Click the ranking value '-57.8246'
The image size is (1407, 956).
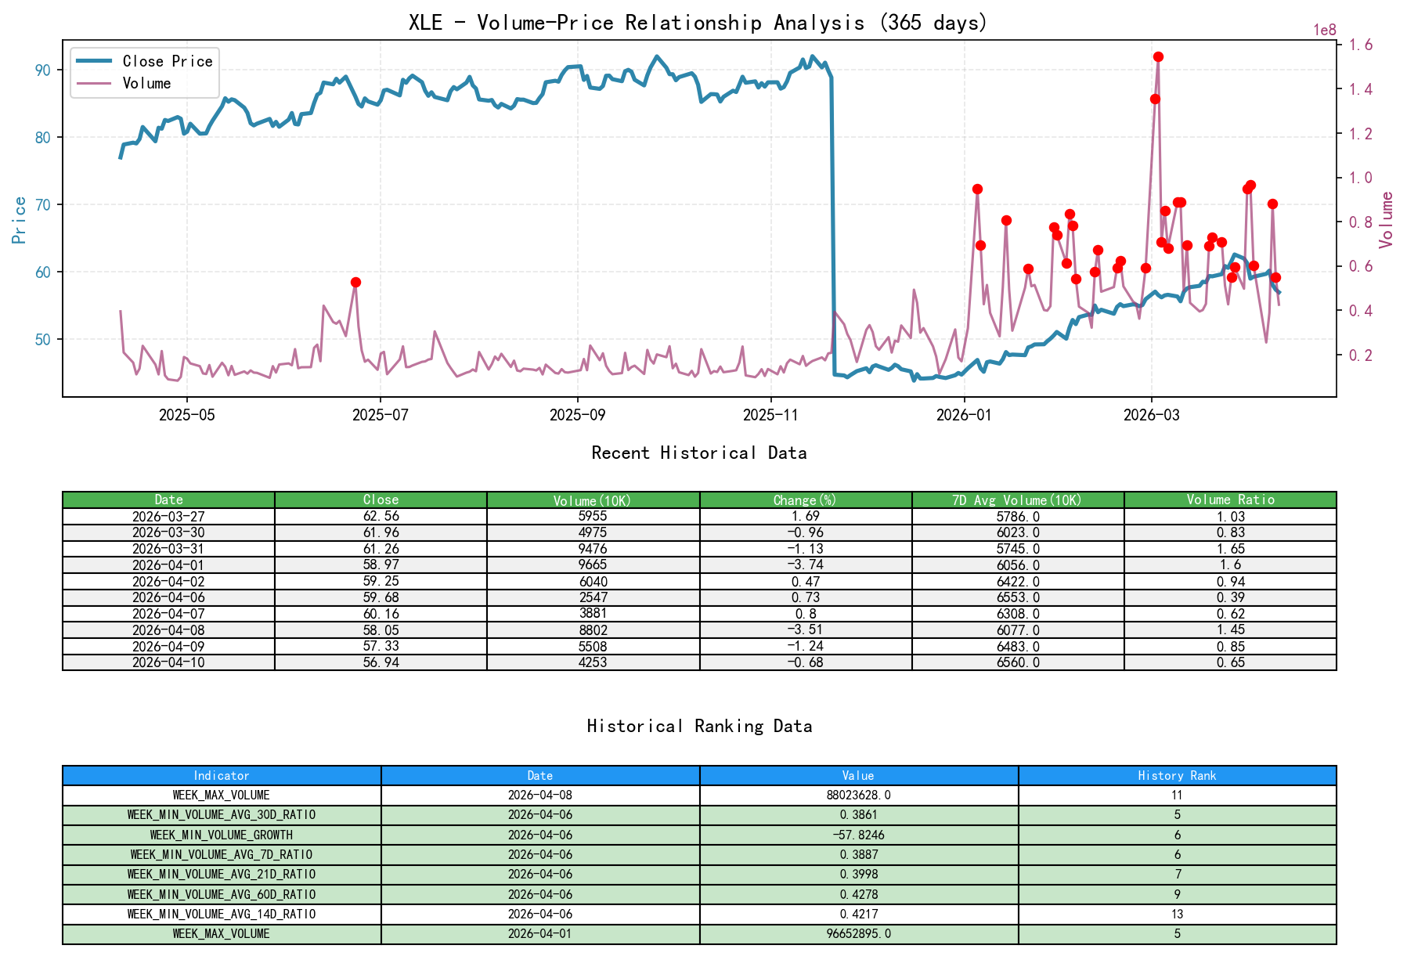click(858, 835)
